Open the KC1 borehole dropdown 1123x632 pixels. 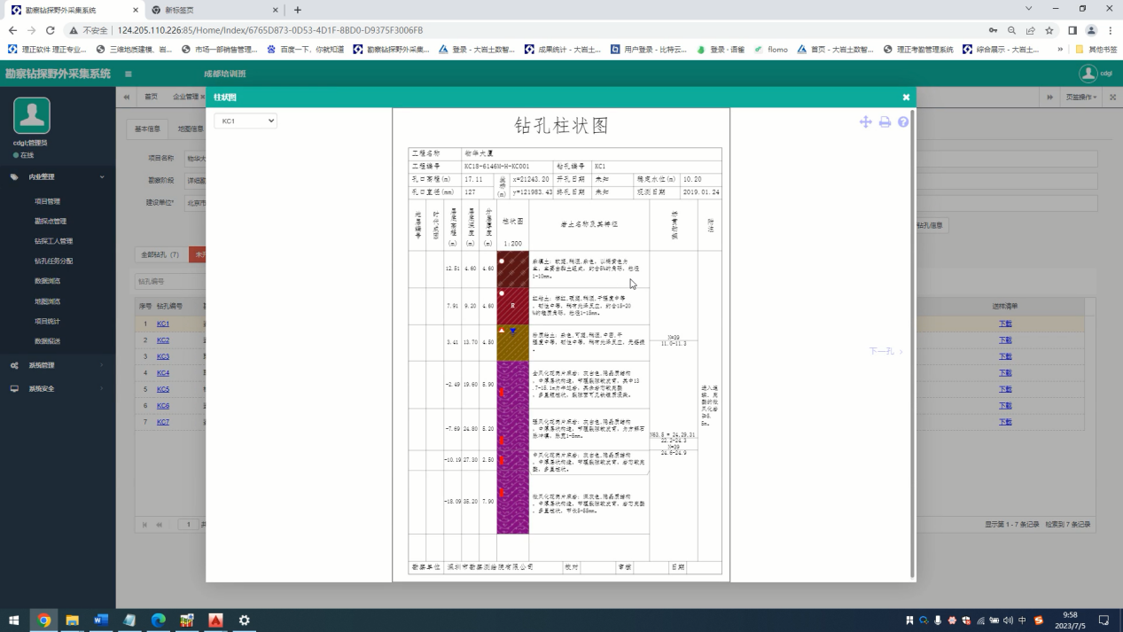tap(246, 121)
